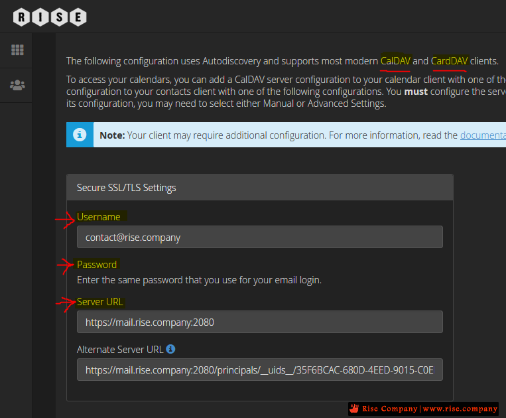This screenshot has height=418, width=506.
Task: Click the bold 'Note:' text
Action: [x=112, y=135]
